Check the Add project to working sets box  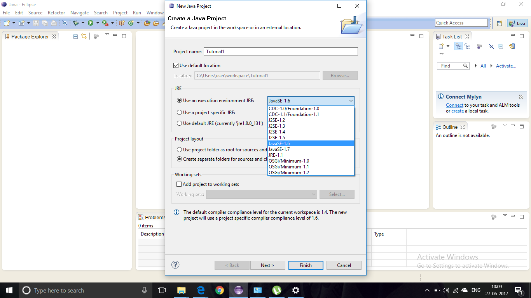pyautogui.click(x=179, y=184)
